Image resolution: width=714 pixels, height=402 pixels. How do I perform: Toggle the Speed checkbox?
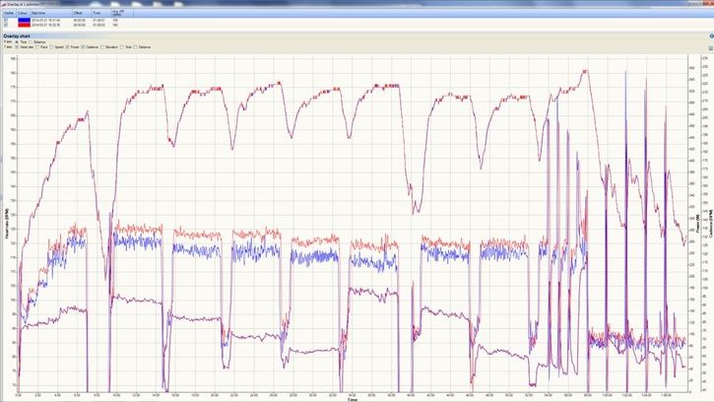pyautogui.click(x=52, y=47)
